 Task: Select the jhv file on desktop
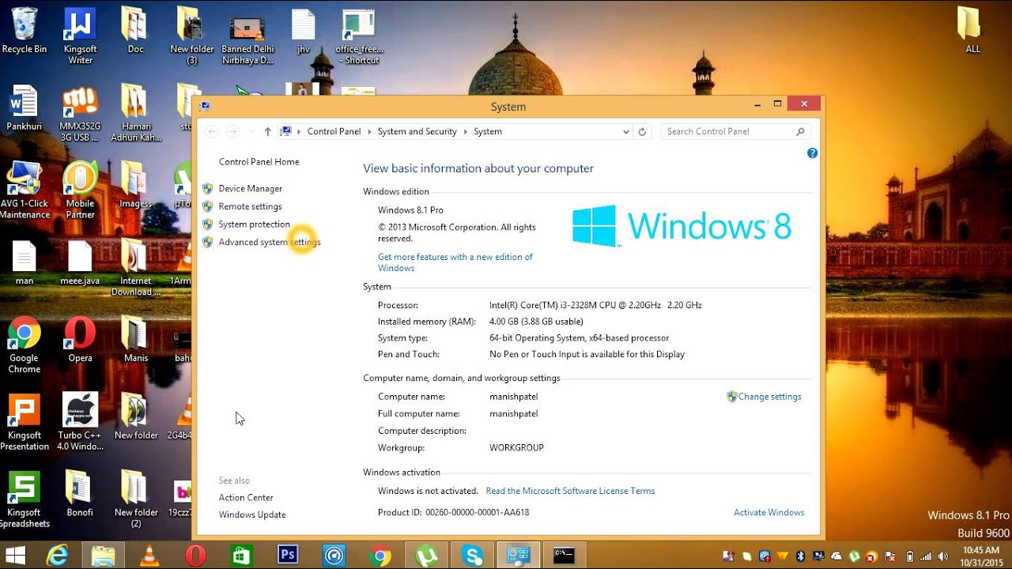coord(304,31)
